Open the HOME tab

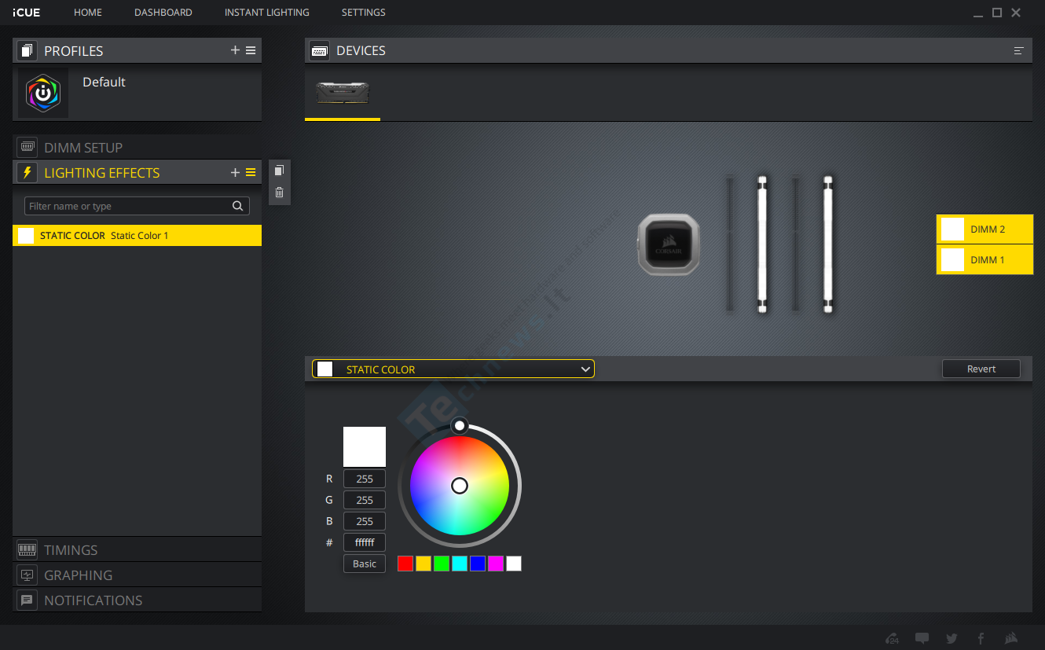88,13
